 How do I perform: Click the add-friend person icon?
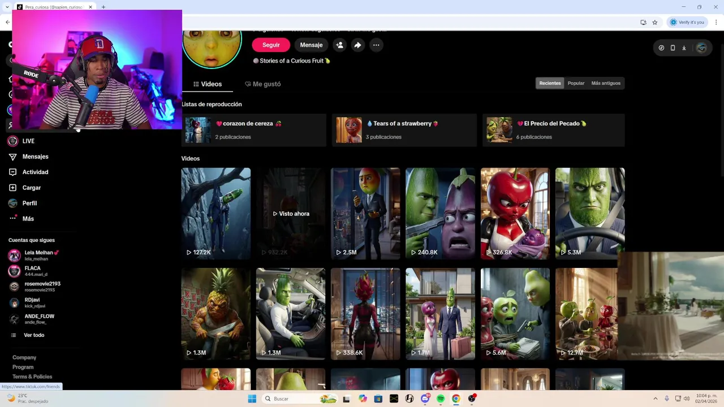339,45
